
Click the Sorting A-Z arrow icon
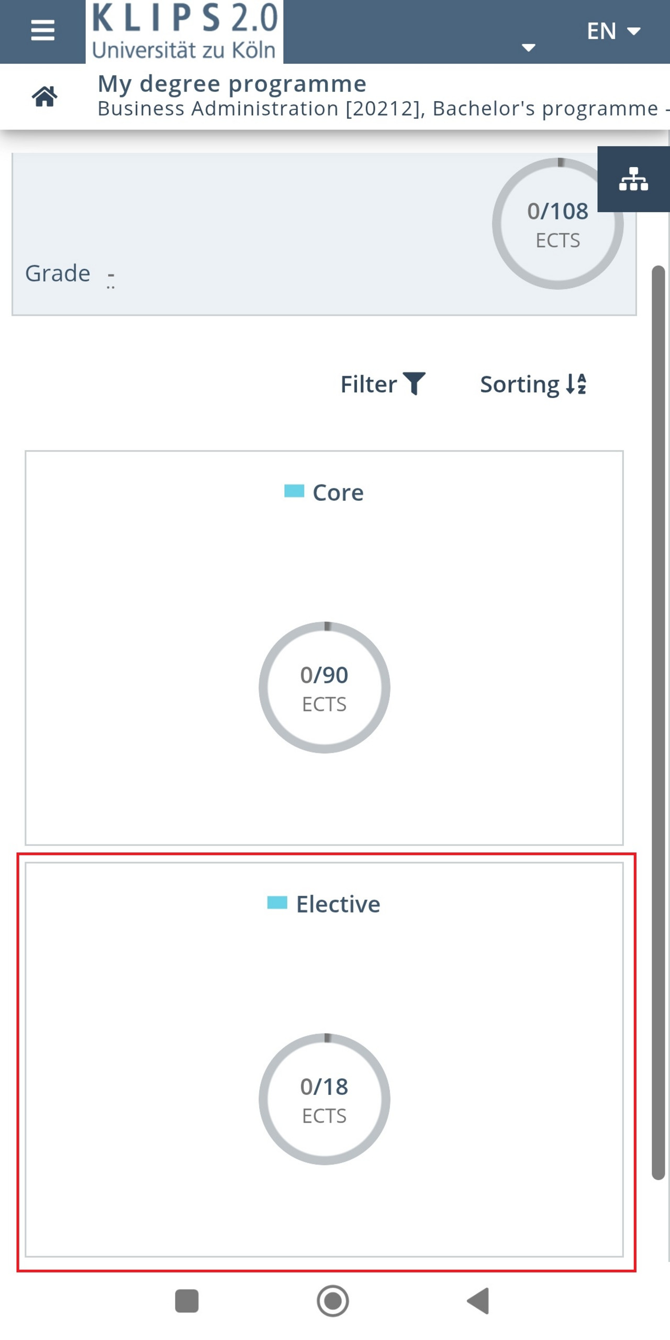[576, 384]
